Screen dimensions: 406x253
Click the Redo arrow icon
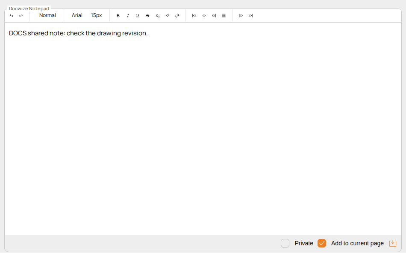pyautogui.click(x=21, y=15)
